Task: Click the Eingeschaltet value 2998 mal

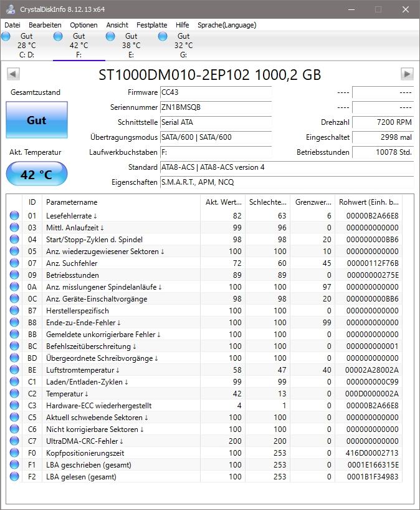Action: 383,137
